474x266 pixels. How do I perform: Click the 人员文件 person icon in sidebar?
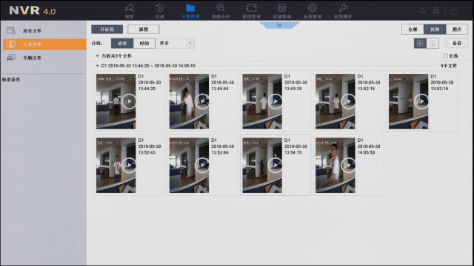(x=11, y=44)
